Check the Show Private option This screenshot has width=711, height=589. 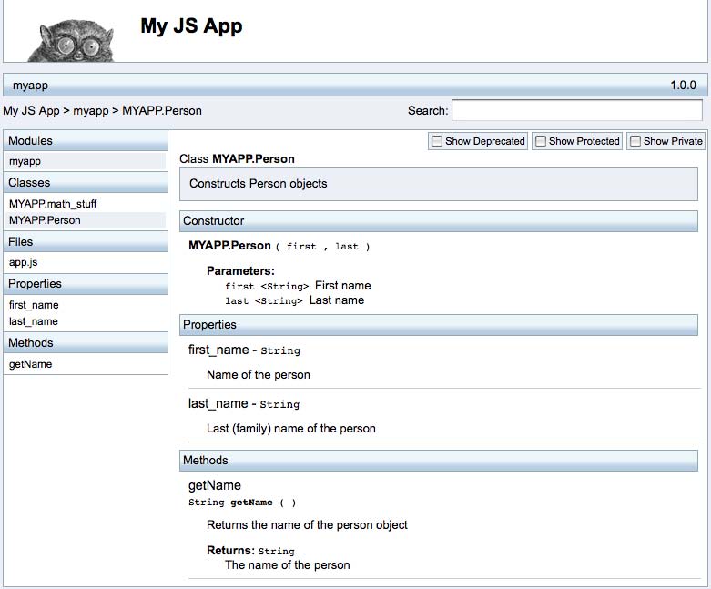tap(635, 141)
